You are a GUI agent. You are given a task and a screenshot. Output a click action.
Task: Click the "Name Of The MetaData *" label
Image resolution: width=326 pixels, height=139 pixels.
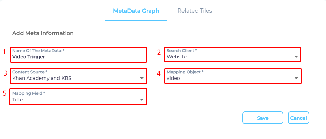(38, 51)
